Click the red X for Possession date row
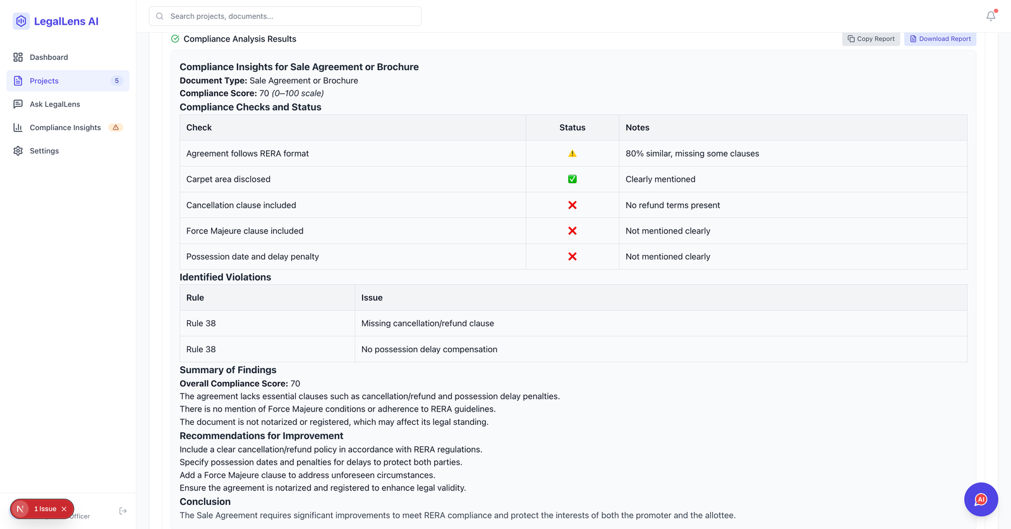Image resolution: width=1011 pixels, height=529 pixels. pos(572,257)
